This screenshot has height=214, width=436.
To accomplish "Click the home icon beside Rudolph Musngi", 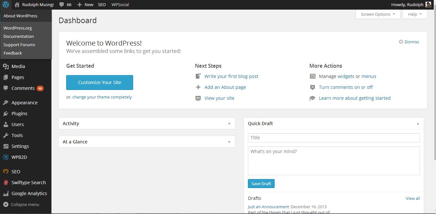I will pos(17,4).
